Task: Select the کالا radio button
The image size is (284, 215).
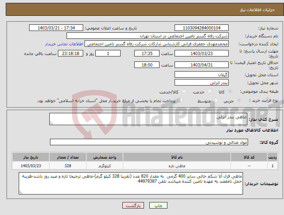Action: (x=230, y=91)
